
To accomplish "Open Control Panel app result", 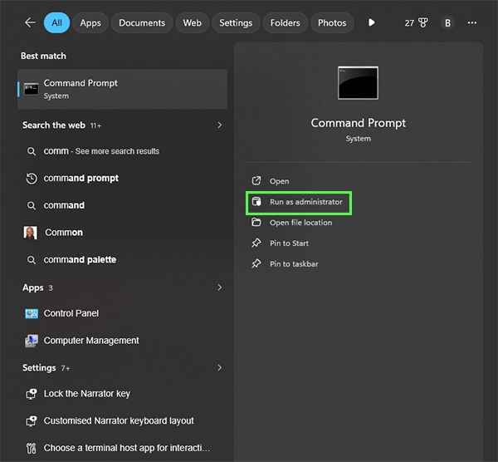I will coord(122,313).
